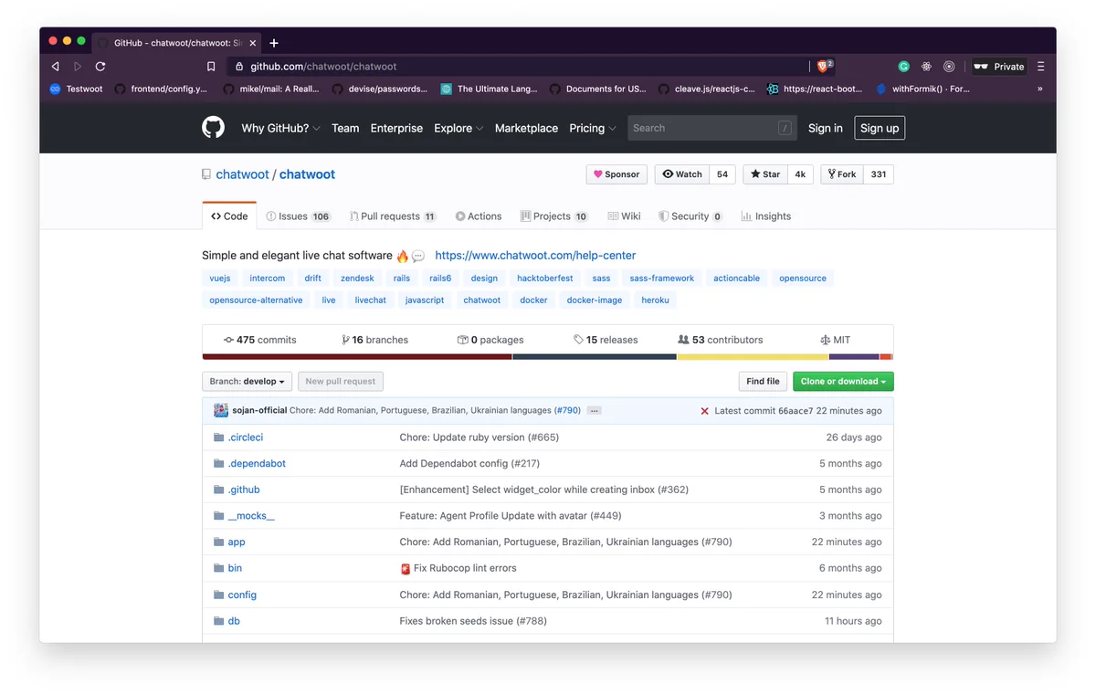This screenshot has height=695, width=1096.
Task: Open the Branch: develop selector
Action: [247, 382]
